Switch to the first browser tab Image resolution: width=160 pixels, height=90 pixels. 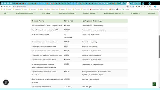(2, 4)
